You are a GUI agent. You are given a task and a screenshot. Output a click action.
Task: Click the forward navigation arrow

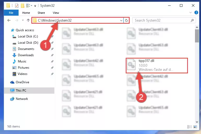pyautogui.click(x=17, y=20)
